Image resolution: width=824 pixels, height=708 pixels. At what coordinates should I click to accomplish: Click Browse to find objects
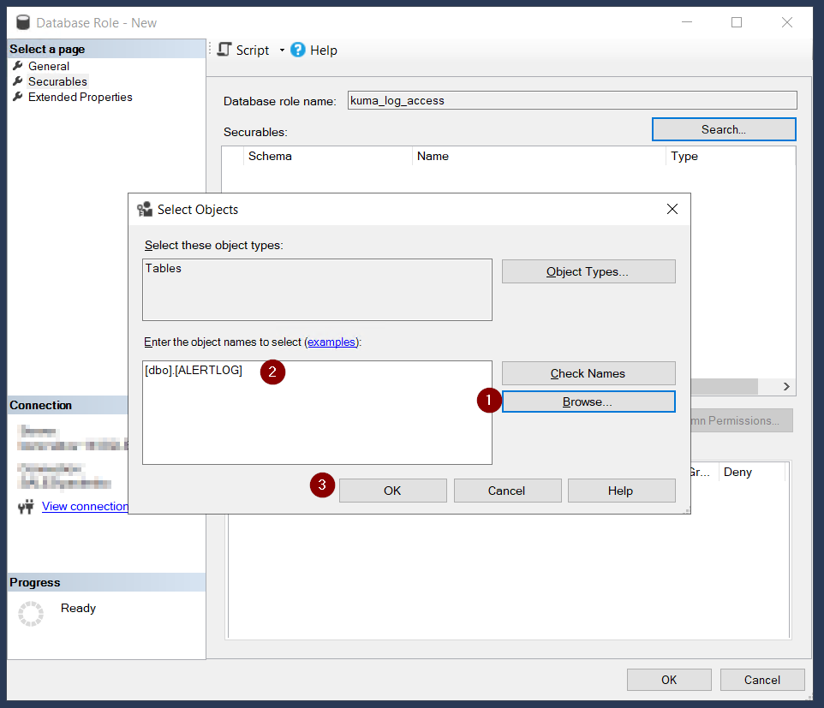tap(588, 402)
